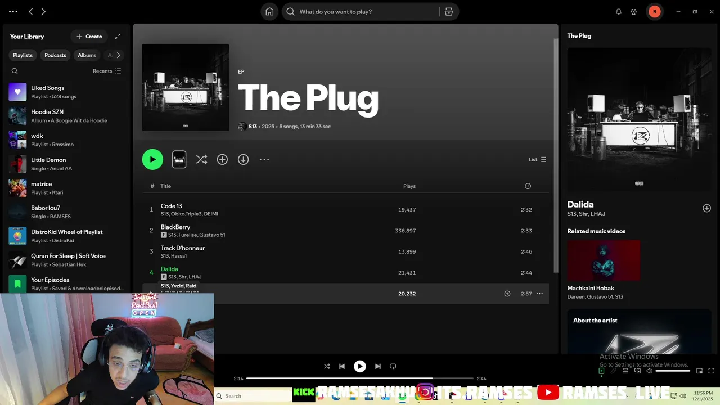Save The Plug to Your Library
Screen dimensions: 720x405
coord(222,159)
